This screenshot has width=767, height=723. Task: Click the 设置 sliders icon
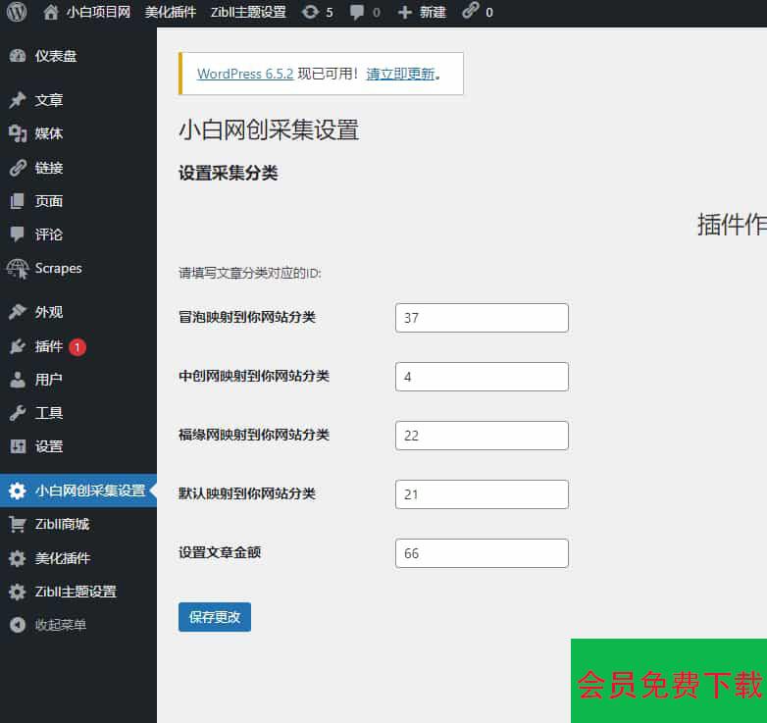coord(18,446)
